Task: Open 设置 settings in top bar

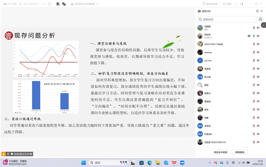Action: click(227, 4)
